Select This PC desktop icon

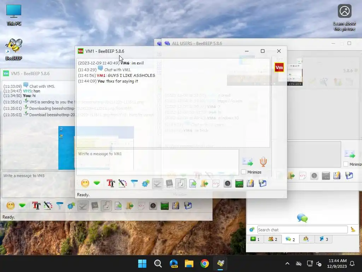(14, 15)
